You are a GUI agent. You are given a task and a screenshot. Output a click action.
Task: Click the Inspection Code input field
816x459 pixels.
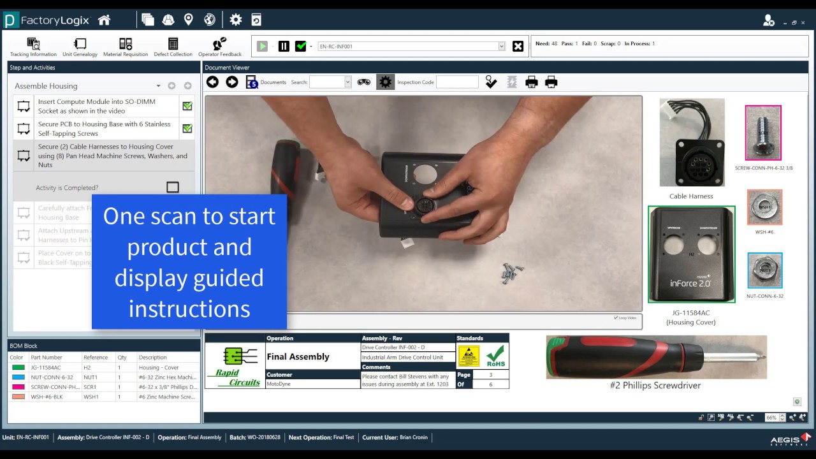point(457,82)
